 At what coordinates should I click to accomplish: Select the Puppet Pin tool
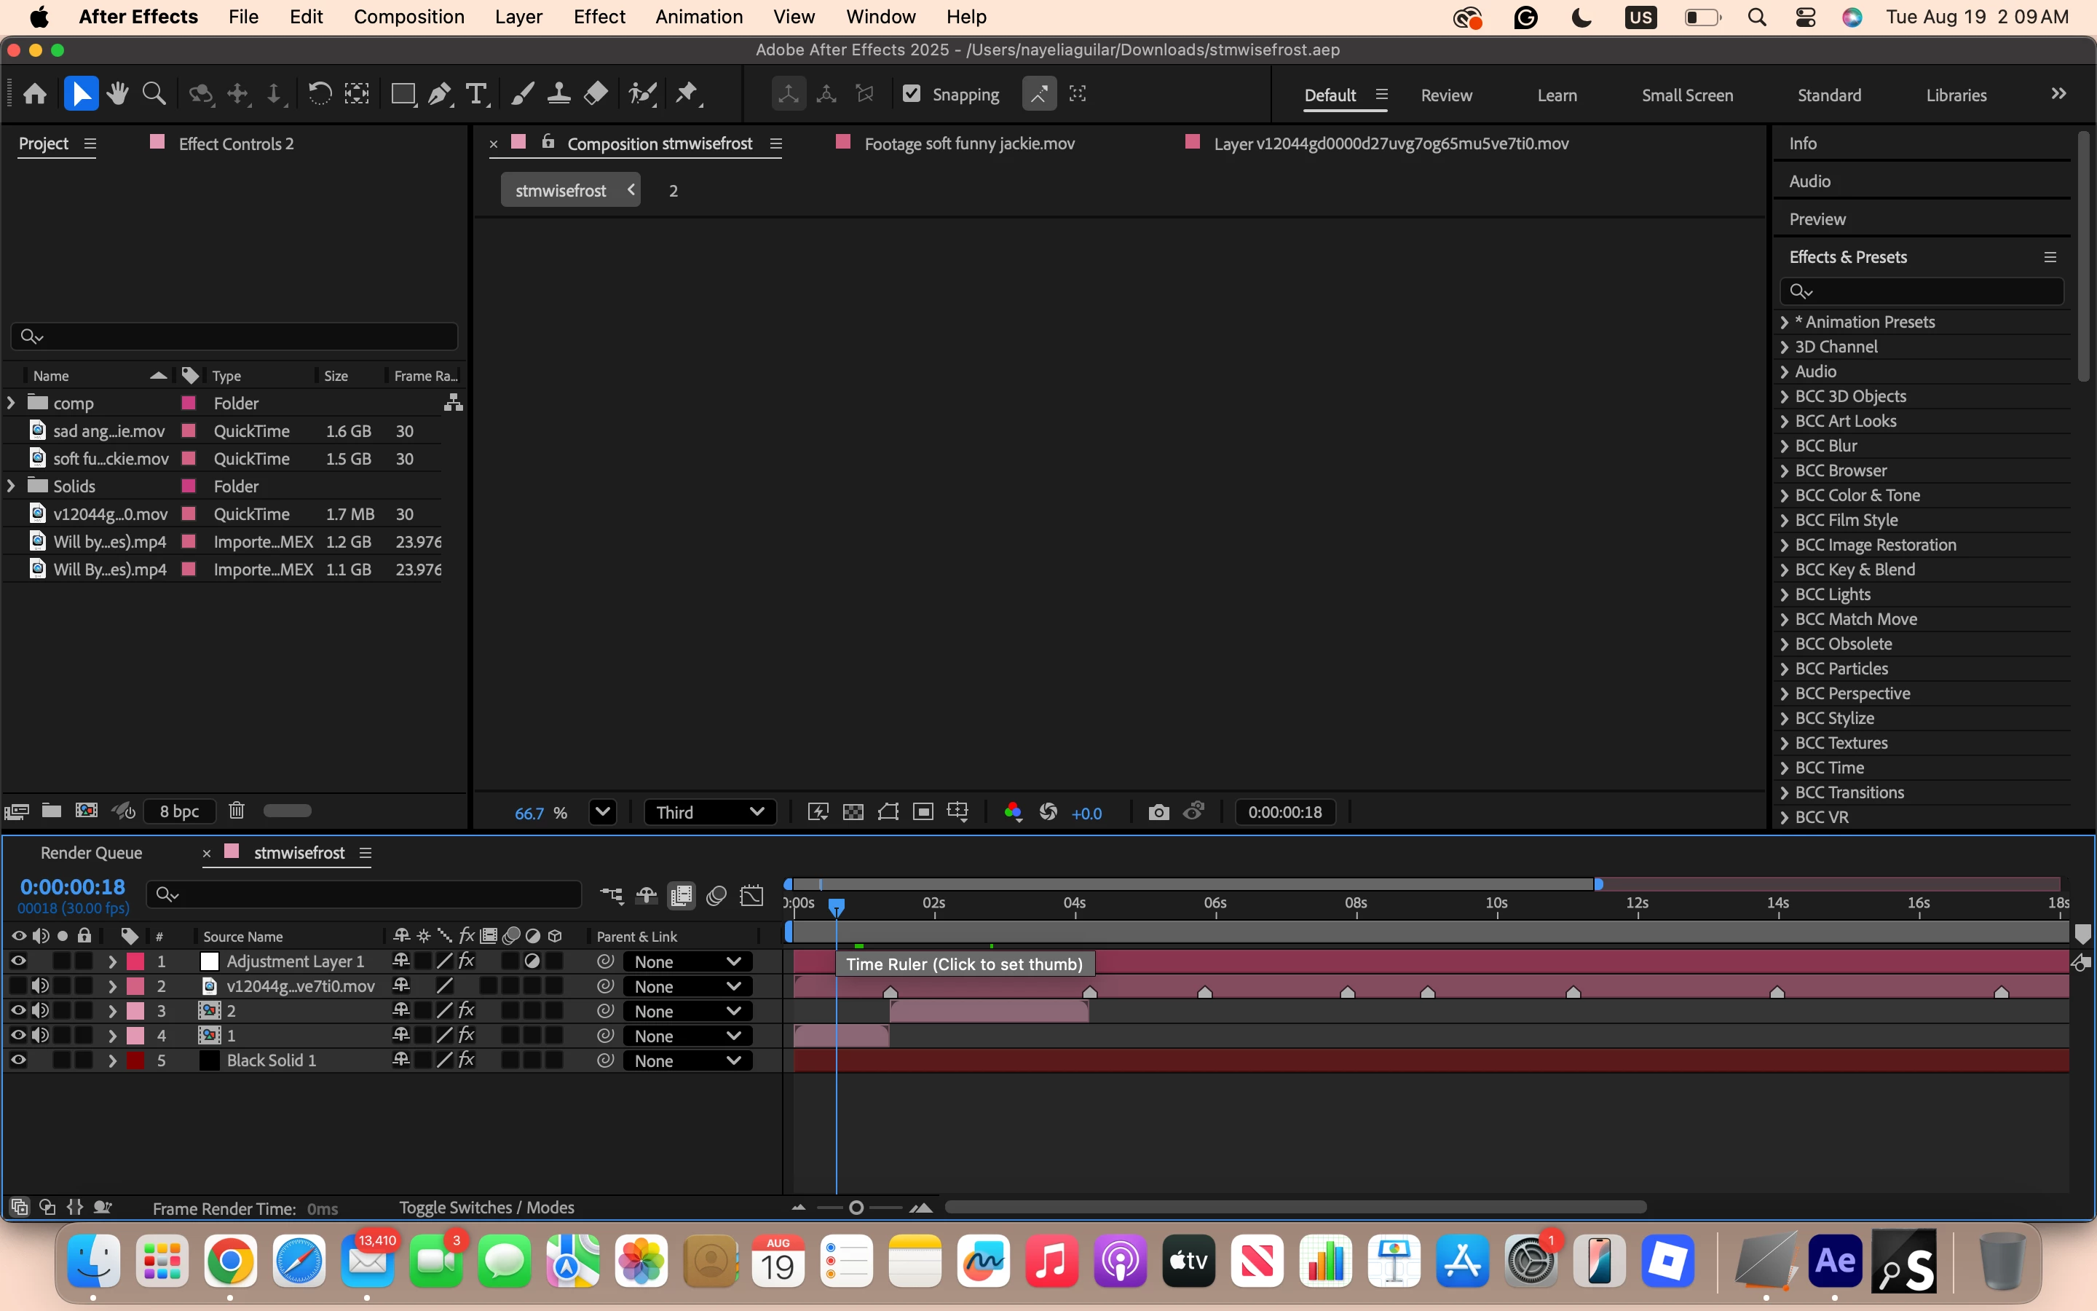click(687, 94)
